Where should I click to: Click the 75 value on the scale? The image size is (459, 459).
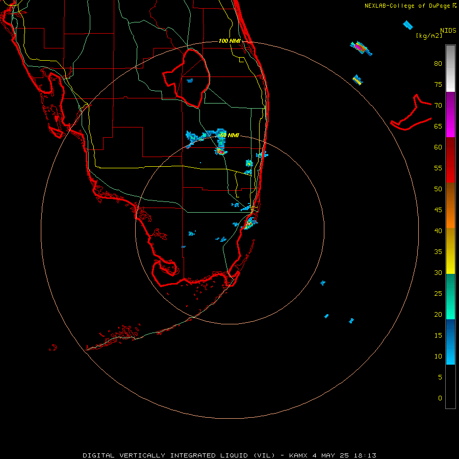438,84
